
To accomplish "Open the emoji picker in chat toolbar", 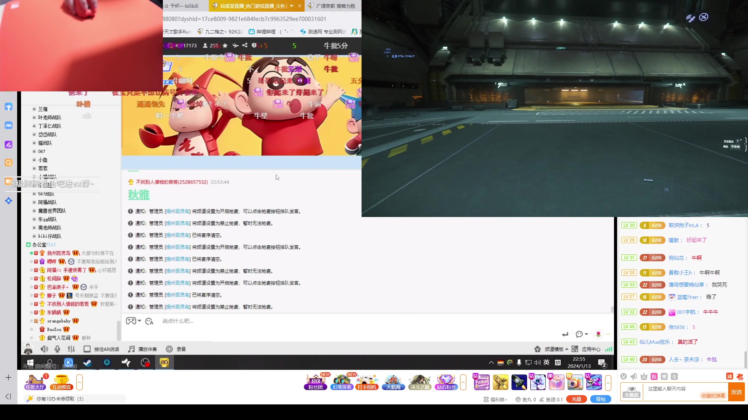I will 623,376.
